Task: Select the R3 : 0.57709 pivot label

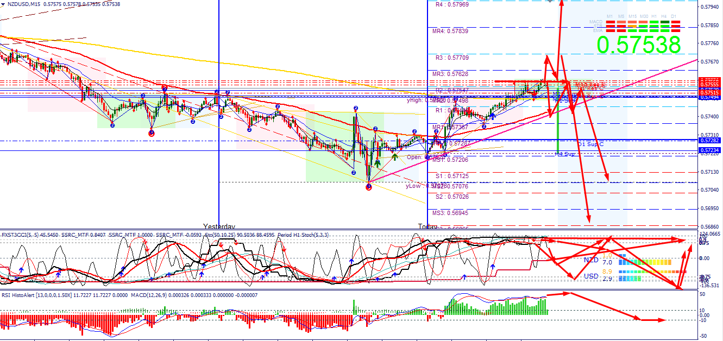Action: [452, 57]
